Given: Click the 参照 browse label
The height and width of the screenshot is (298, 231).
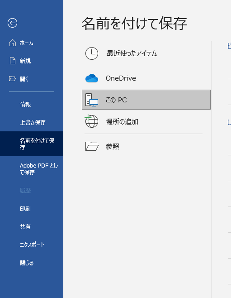Looking at the screenshot, I should 113,147.
